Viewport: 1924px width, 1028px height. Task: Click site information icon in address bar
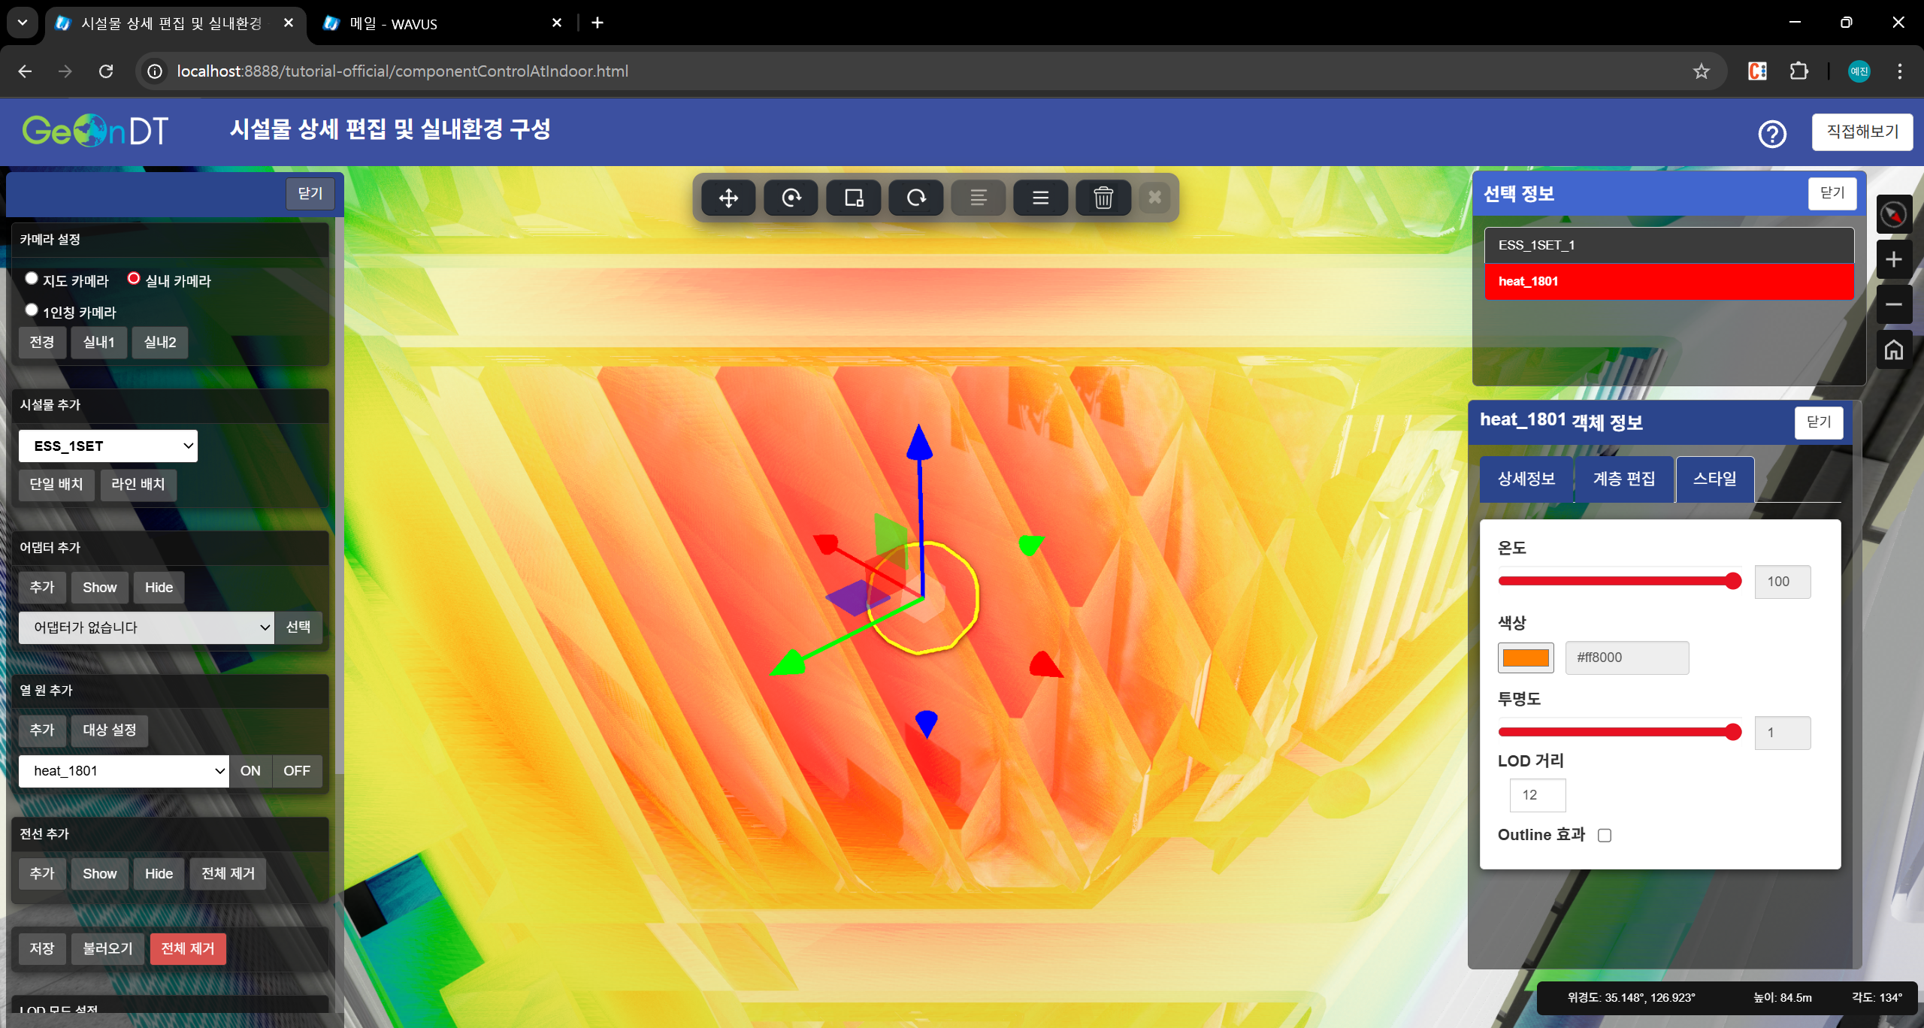155,71
